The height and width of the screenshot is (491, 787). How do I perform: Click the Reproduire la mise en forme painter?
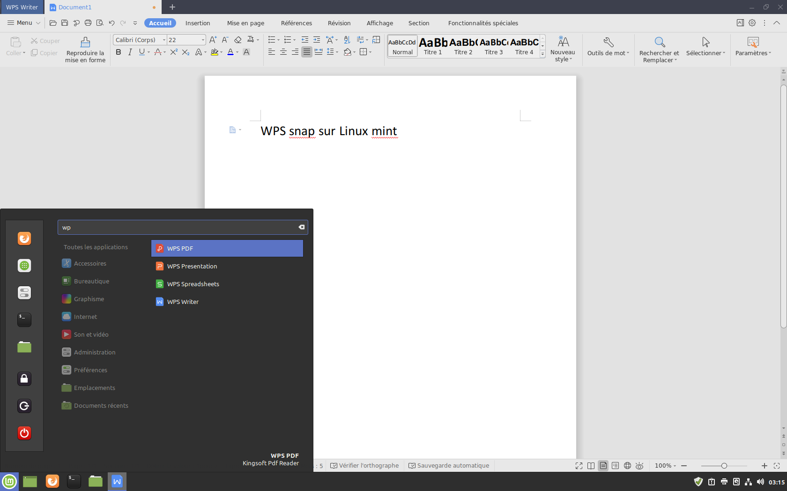[x=85, y=50]
